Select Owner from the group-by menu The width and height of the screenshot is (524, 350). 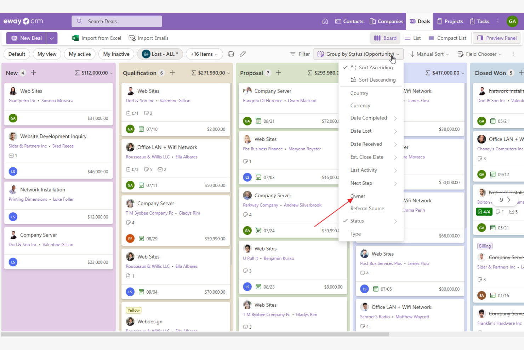tap(358, 196)
